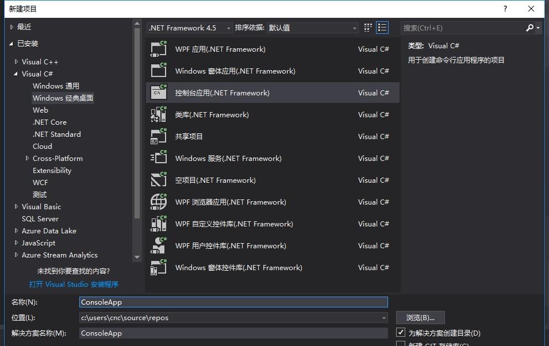Toggle the 新建 GIT 存储库 checkbox
The image size is (549, 346).
coord(401,344)
